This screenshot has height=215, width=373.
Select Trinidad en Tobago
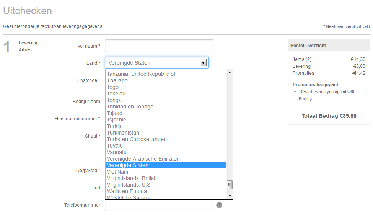[166, 107]
